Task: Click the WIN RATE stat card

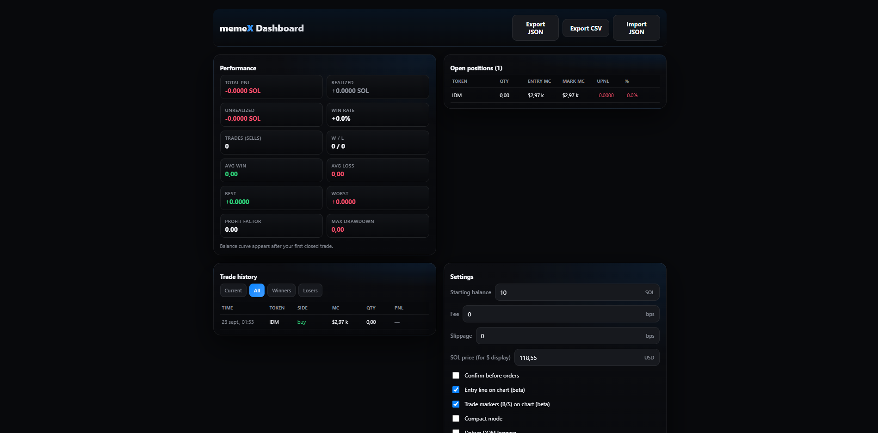Action: click(x=377, y=115)
